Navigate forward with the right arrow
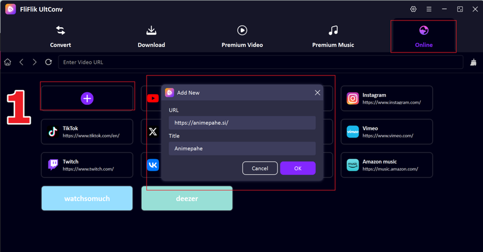Viewport: 483px width, 252px height. 35,62
